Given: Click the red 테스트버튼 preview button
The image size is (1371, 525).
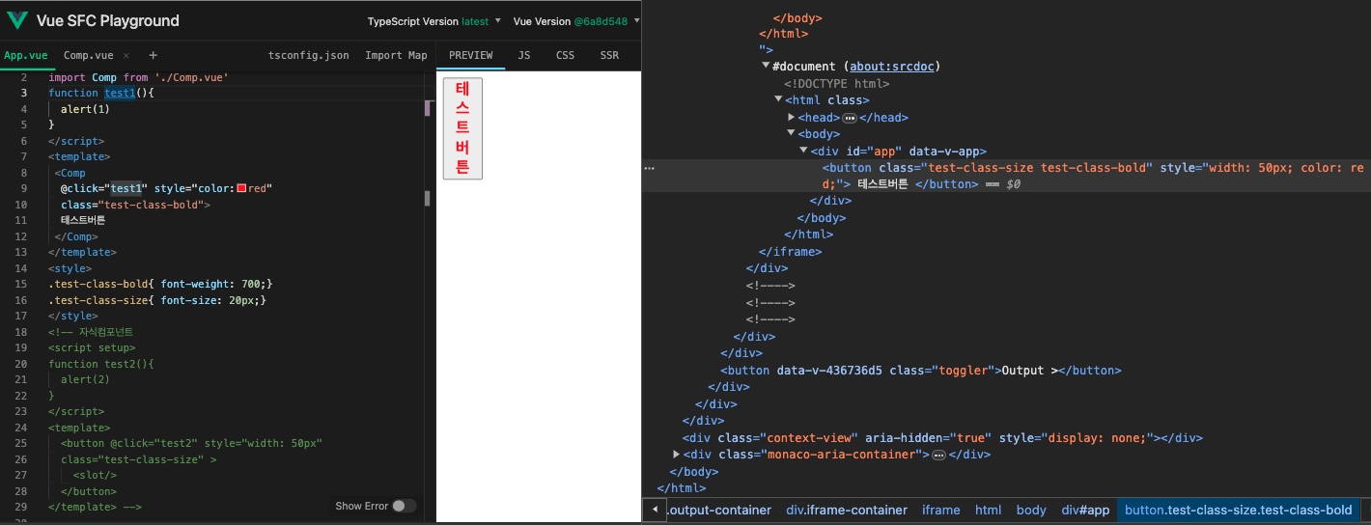Looking at the screenshot, I should tap(462, 128).
